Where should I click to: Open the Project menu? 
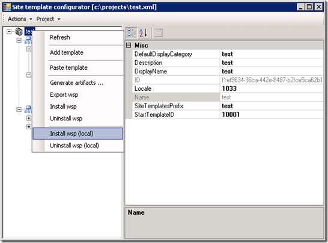coord(48,19)
